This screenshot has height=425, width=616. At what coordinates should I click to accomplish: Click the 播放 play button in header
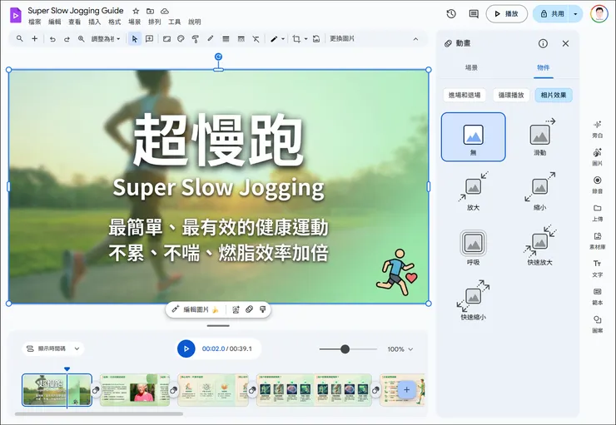point(506,14)
